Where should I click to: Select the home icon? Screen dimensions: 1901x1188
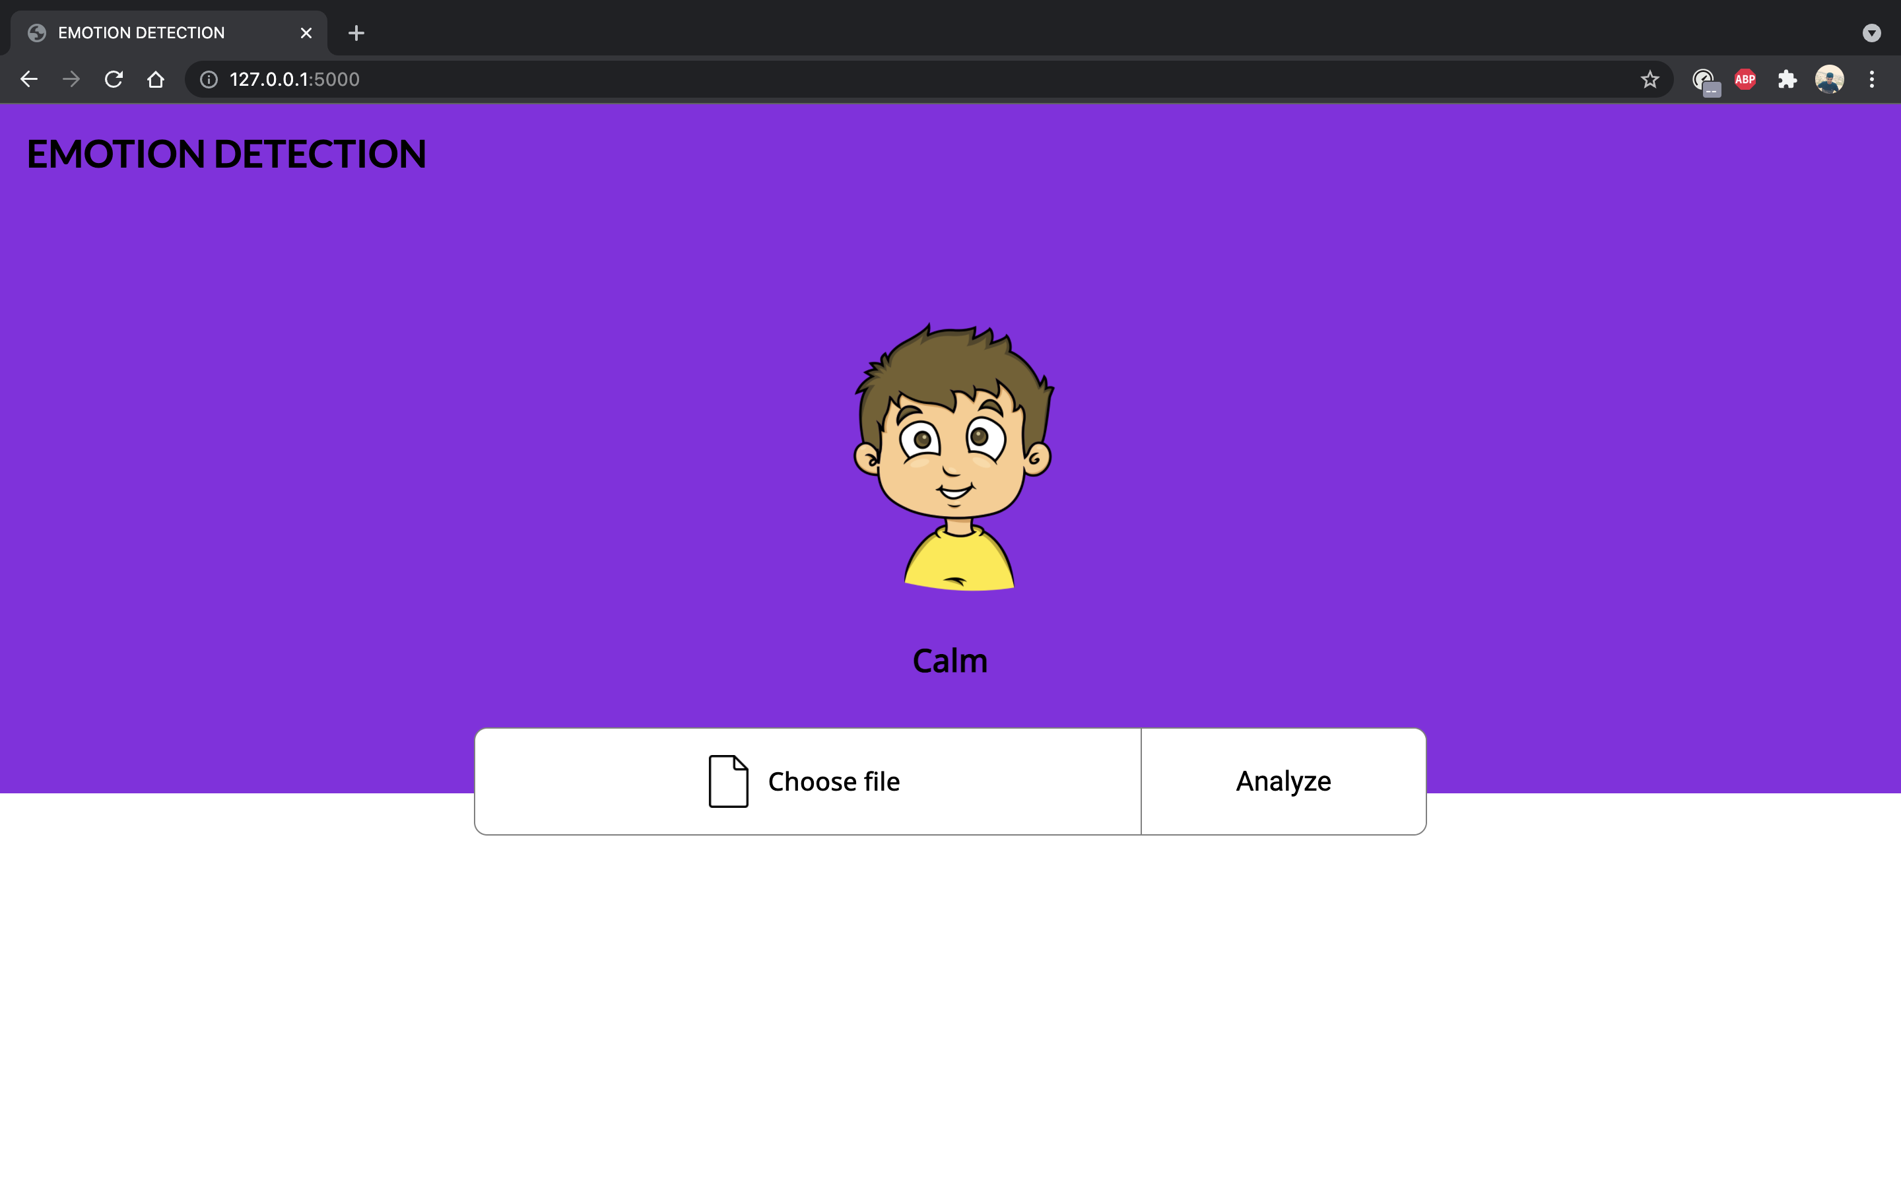tap(156, 79)
